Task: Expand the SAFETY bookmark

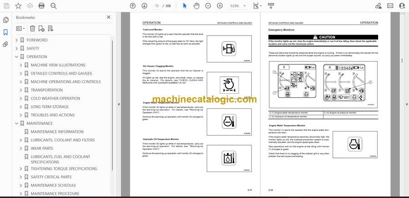Action: coord(17,48)
